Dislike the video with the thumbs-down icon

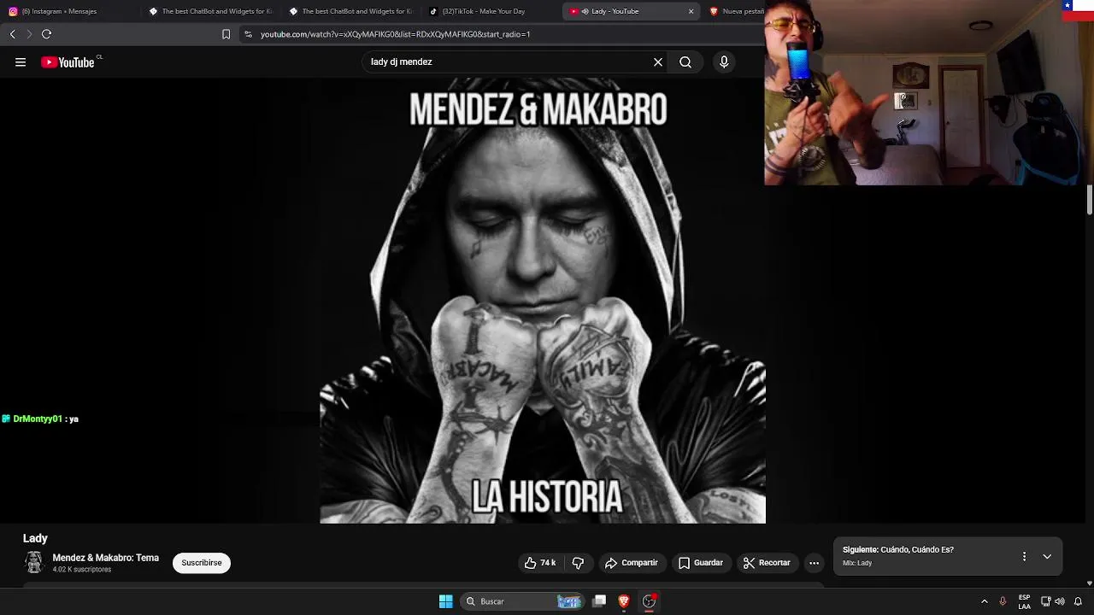click(578, 563)
